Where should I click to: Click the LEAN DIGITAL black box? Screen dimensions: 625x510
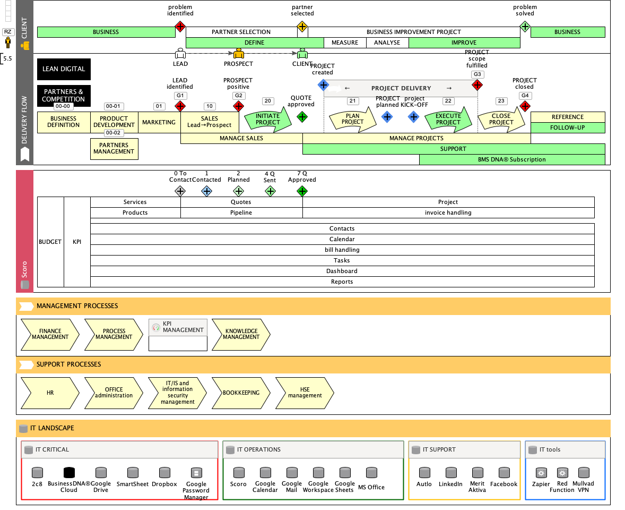pyautogui.click(x=64, y=69)
